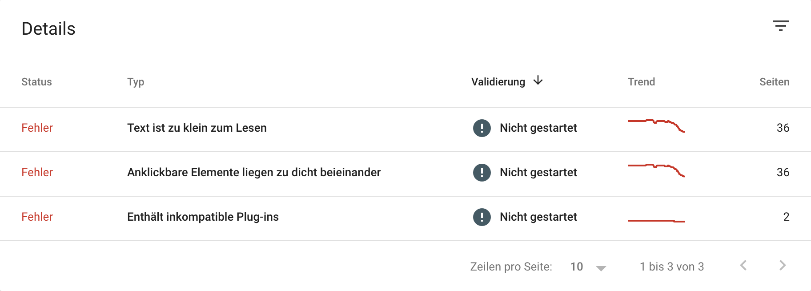Click warning icon for Text ist zu klein
811x291 pixels.
pos(482,128)
